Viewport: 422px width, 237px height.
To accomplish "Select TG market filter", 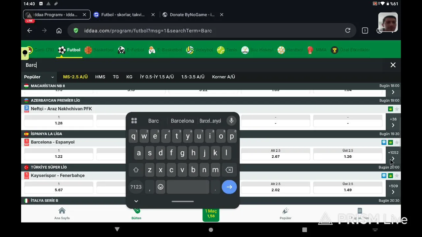I will (x=116, y=77).
